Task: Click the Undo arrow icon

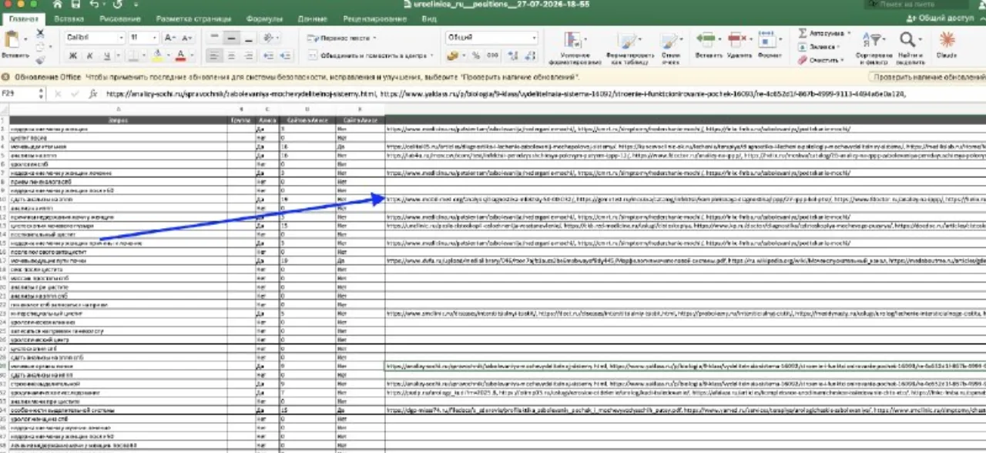Action: [x=95, y=5]
